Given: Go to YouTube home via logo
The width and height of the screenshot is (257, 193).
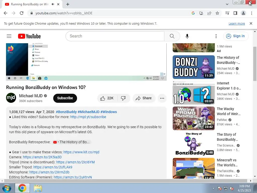Looking at the screenshot, I should 29,36.
